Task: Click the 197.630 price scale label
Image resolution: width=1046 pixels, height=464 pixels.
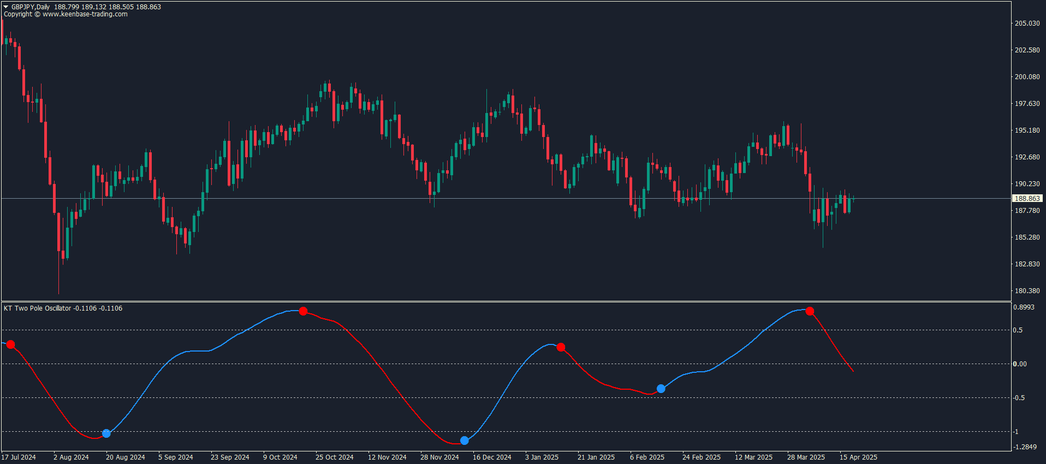Action: tap(1027, 104)
